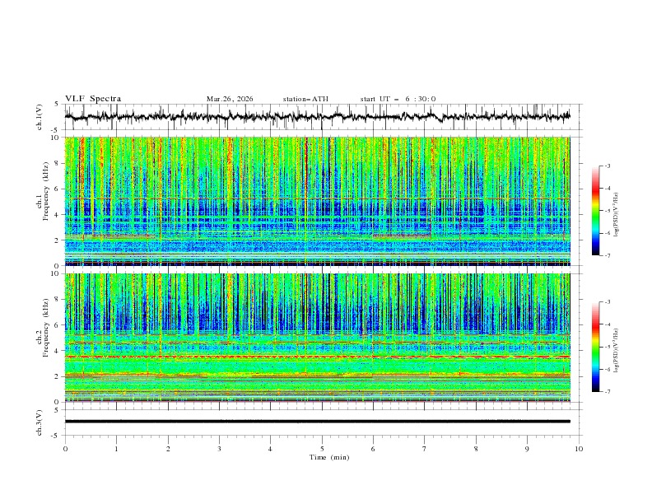Click the "4" minute tick on time axis

270,449
